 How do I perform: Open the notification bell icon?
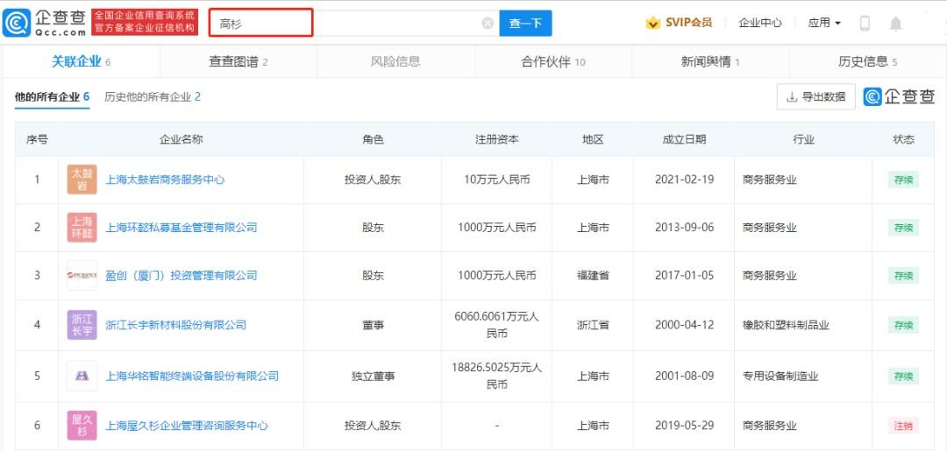coord(895,24)
